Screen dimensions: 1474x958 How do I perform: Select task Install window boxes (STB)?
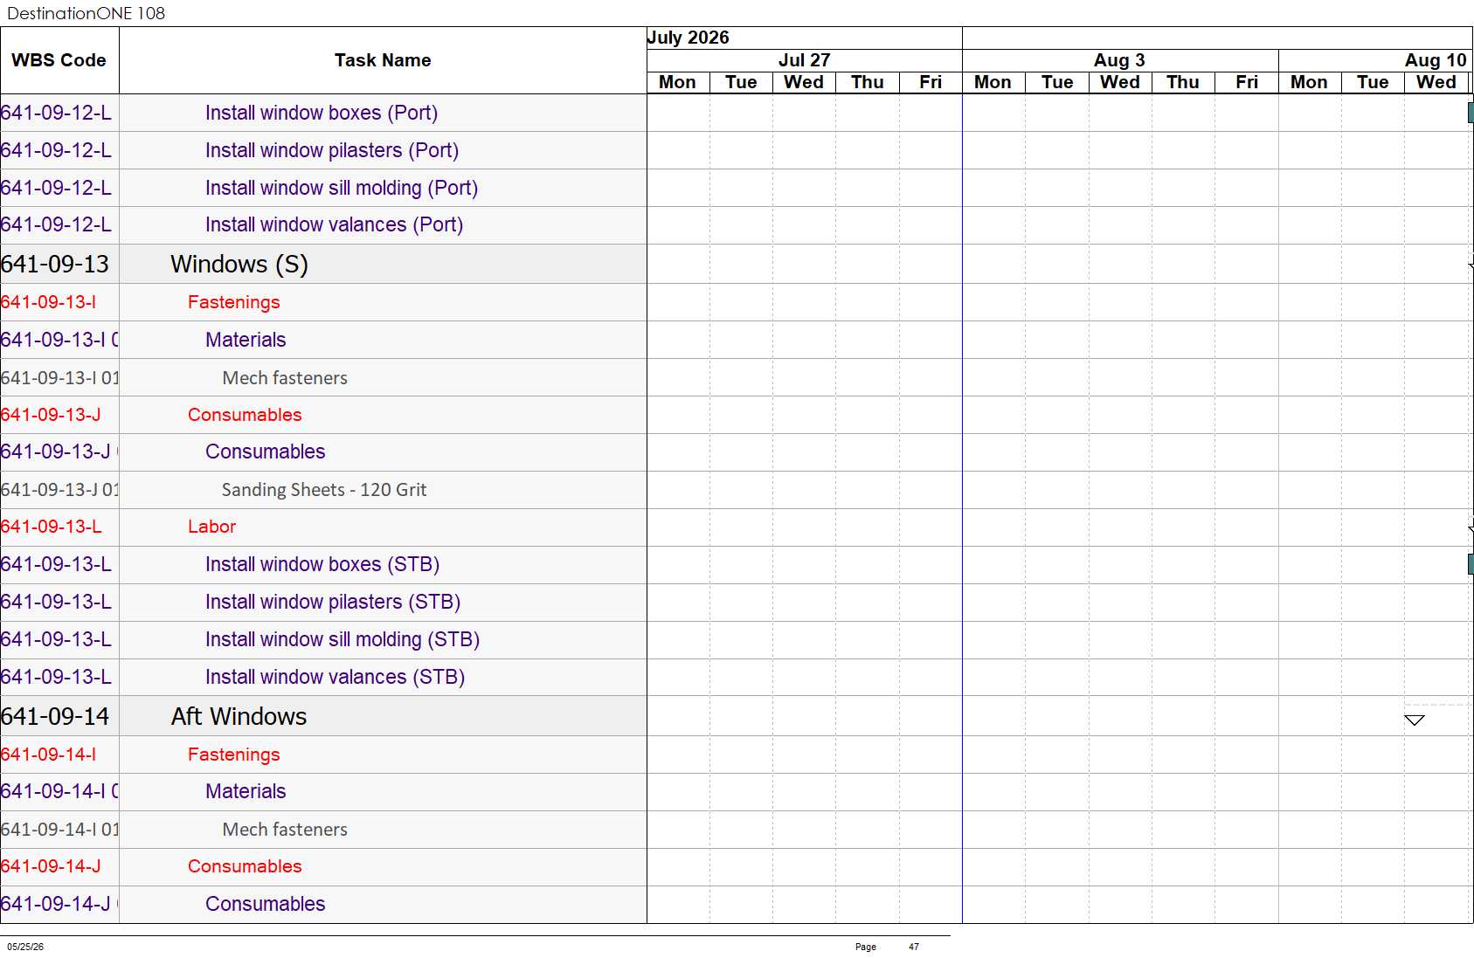coord(322,564)
